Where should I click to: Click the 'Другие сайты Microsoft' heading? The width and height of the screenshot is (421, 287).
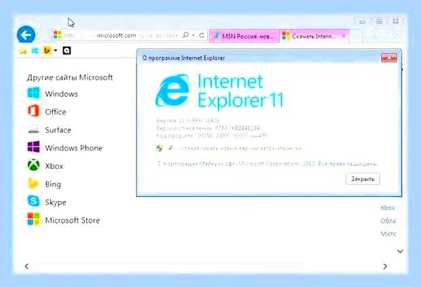pos(70,77)
